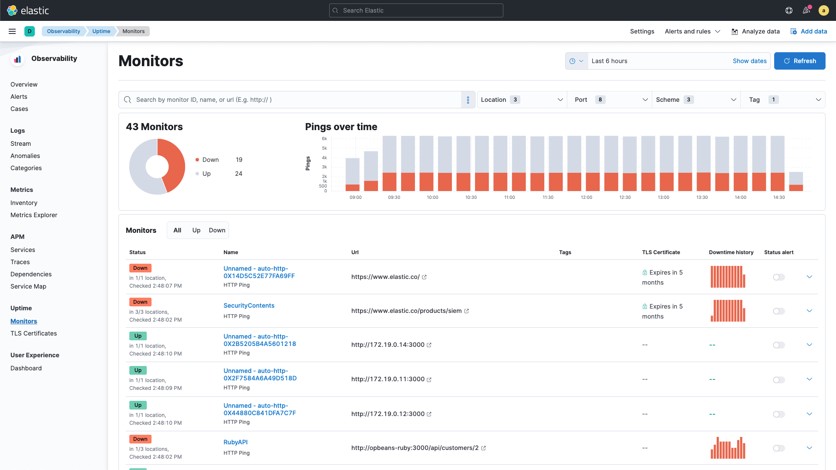Open the Location filter dropdown
836x470 pixels.
coord(522,100)
